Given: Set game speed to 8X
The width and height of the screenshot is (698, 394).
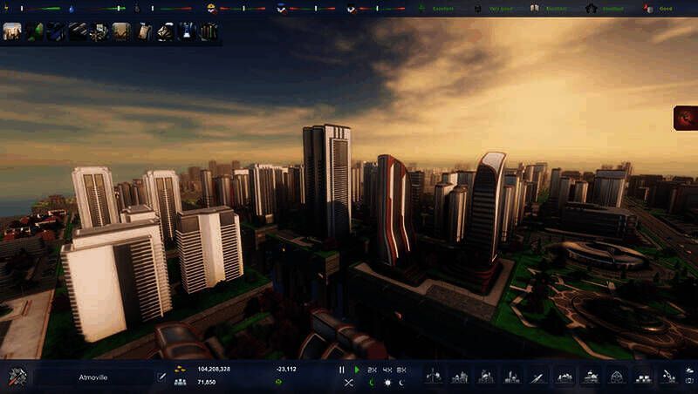Looking at the screenshot, I should [x=401, y=370].
